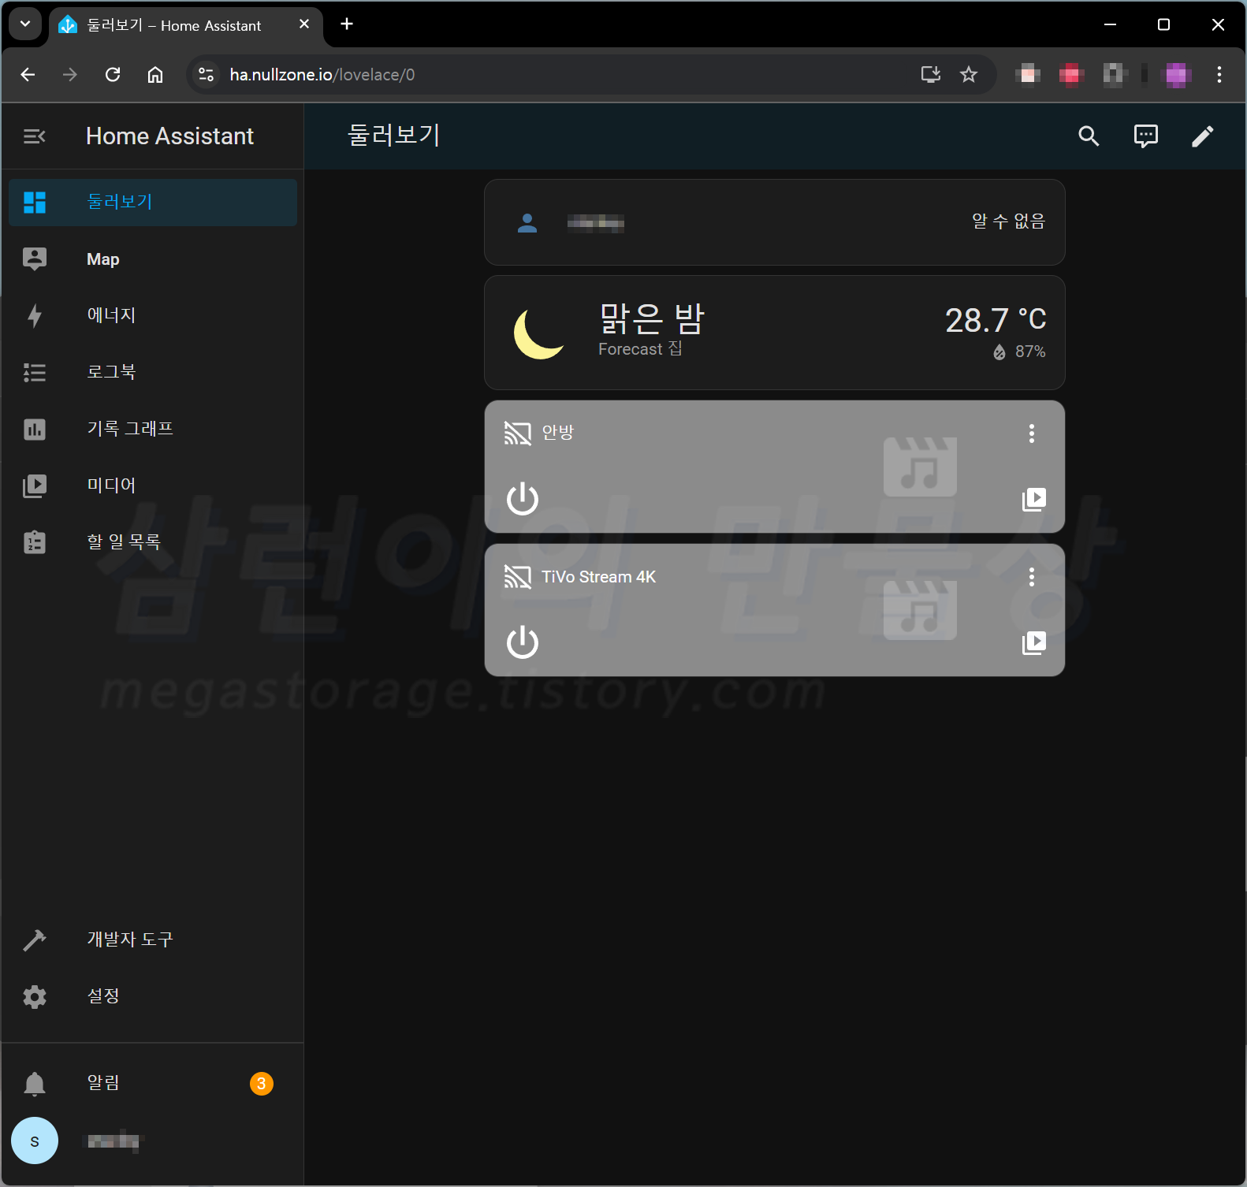Click the crescent moon weather icon
1247x1187 pixels.
(x=539, y=333)
